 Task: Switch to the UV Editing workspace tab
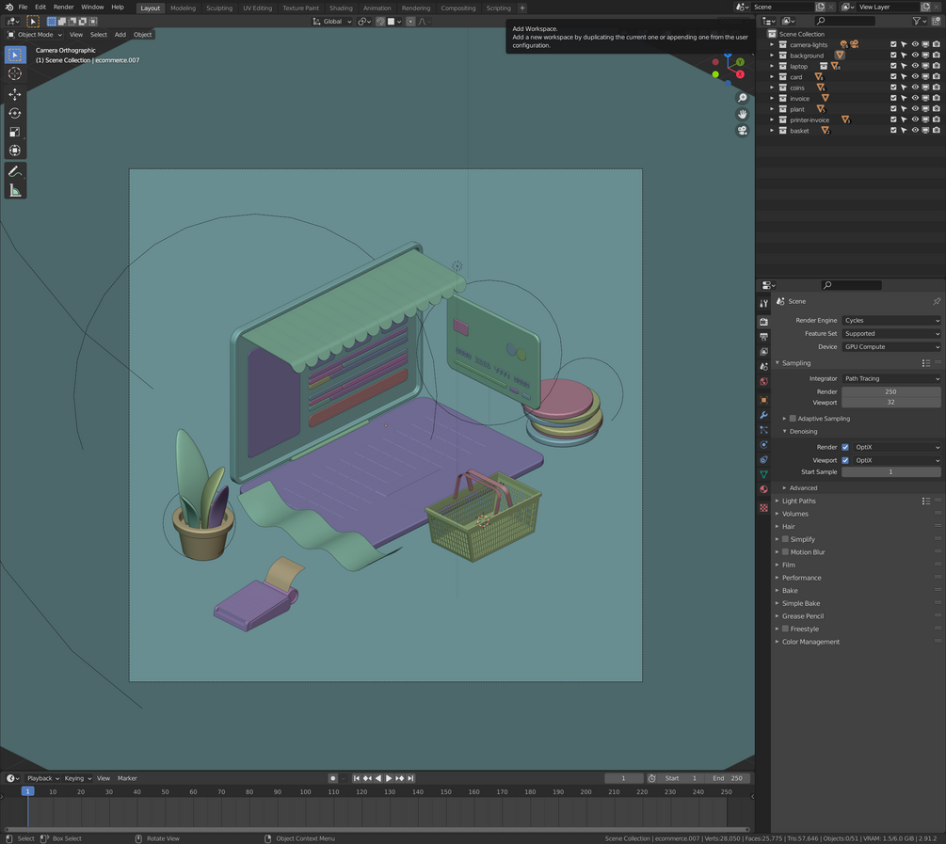(257, 8)
